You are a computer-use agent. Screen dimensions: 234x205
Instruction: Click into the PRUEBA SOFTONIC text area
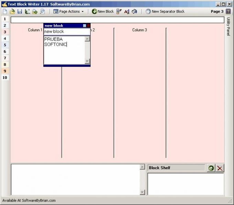click(64, 50)
